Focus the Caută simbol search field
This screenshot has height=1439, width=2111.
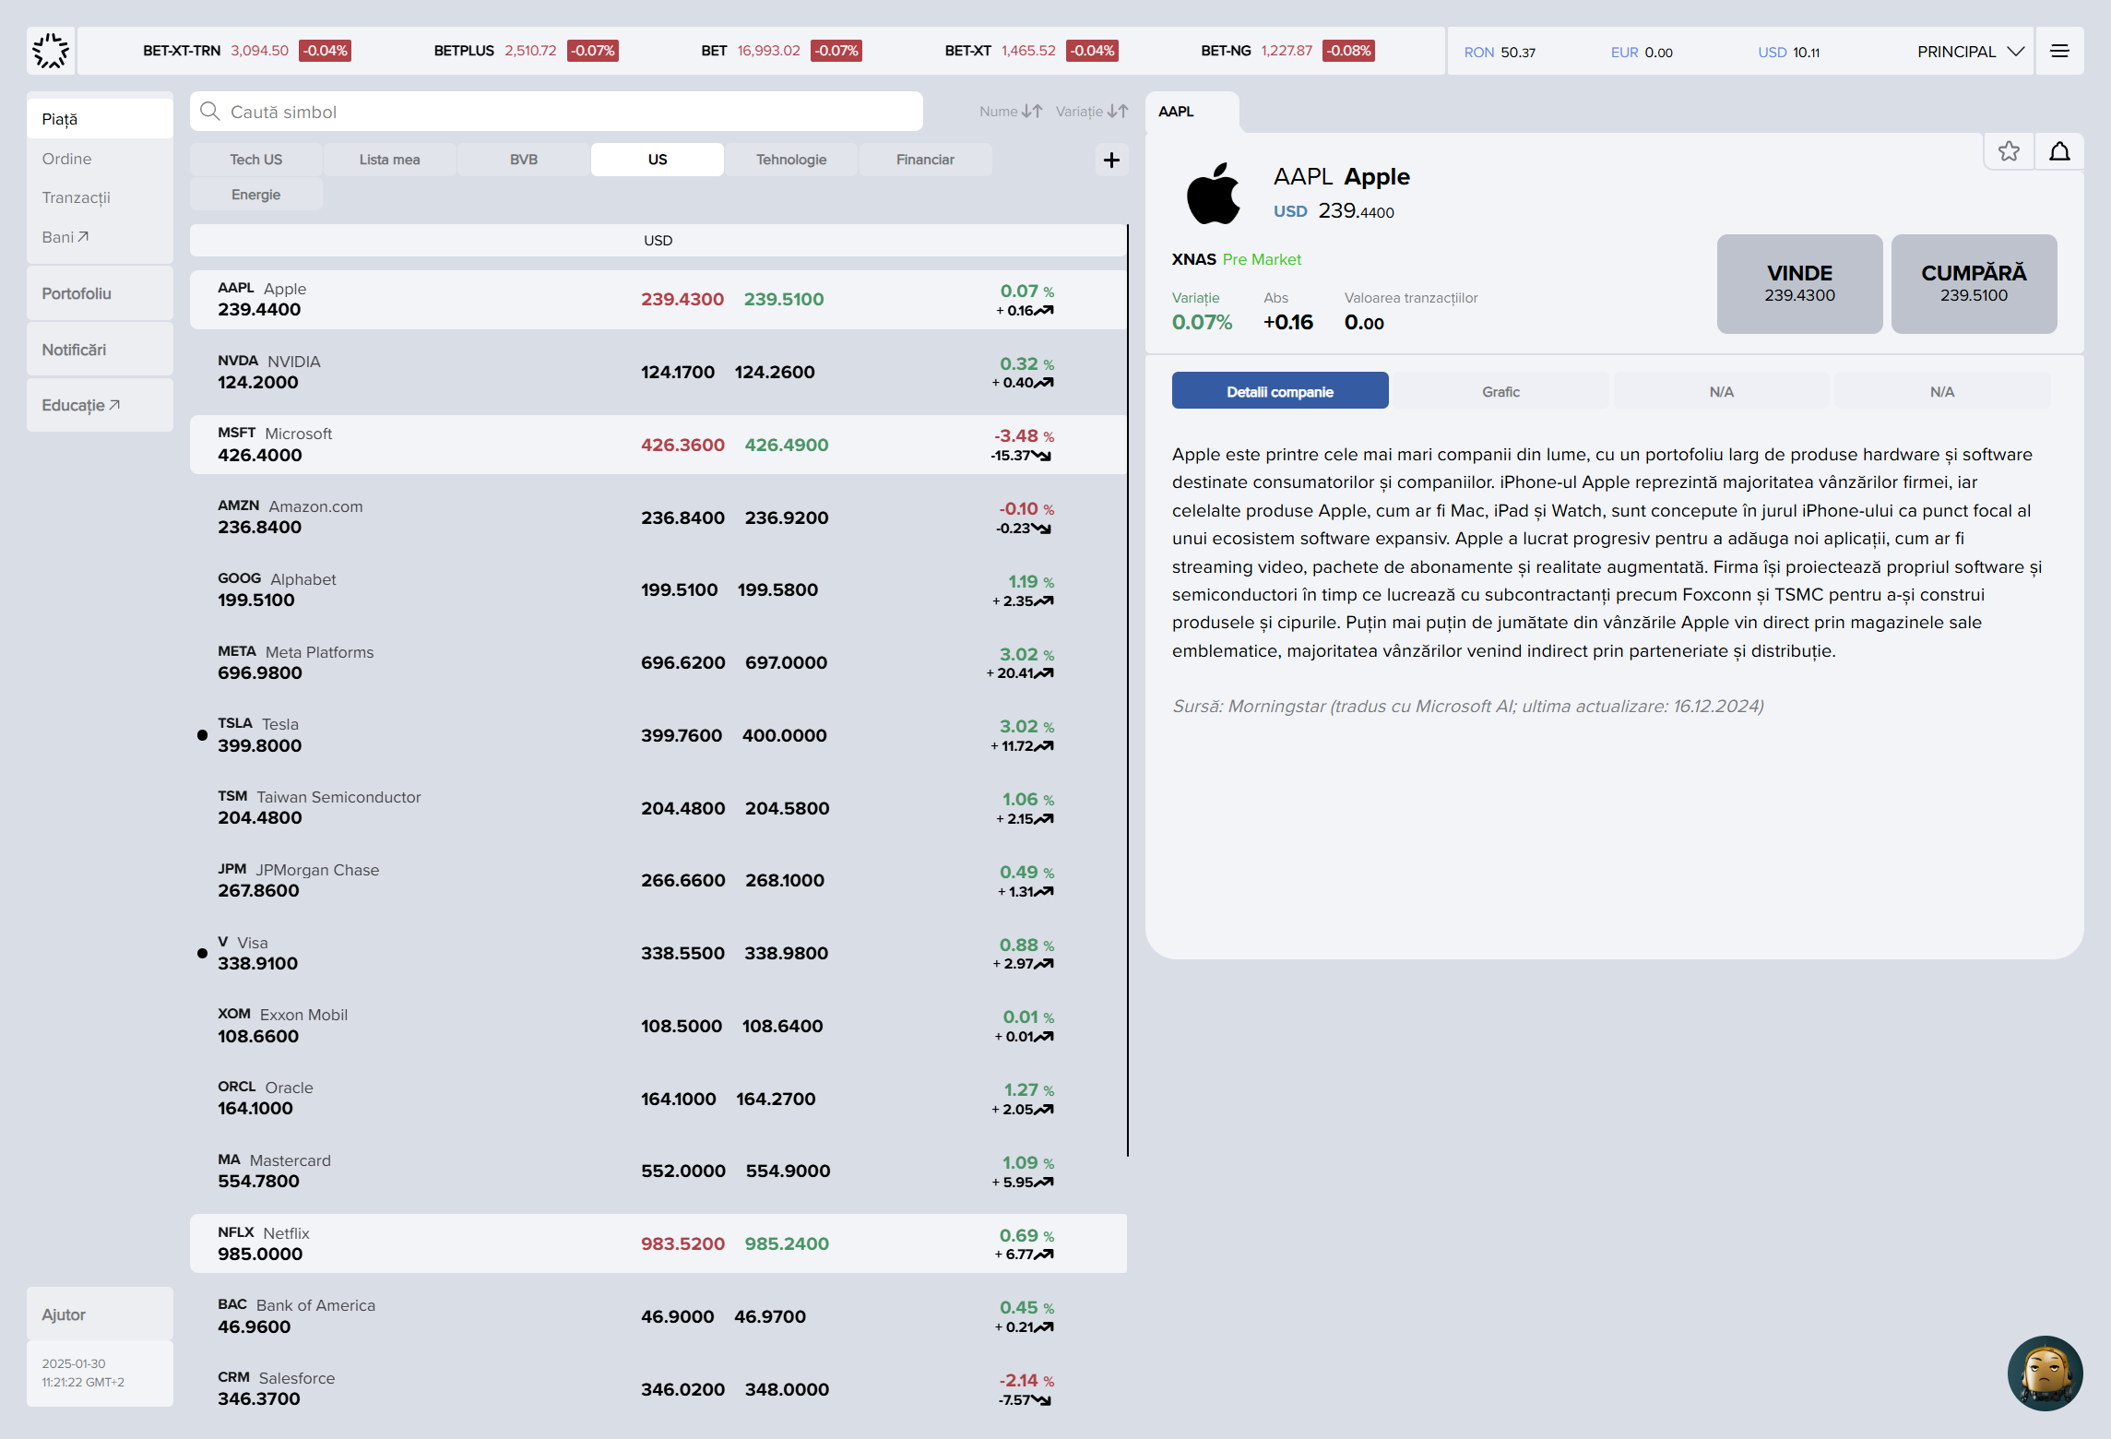pyautogui.click(x=556, y=112)
